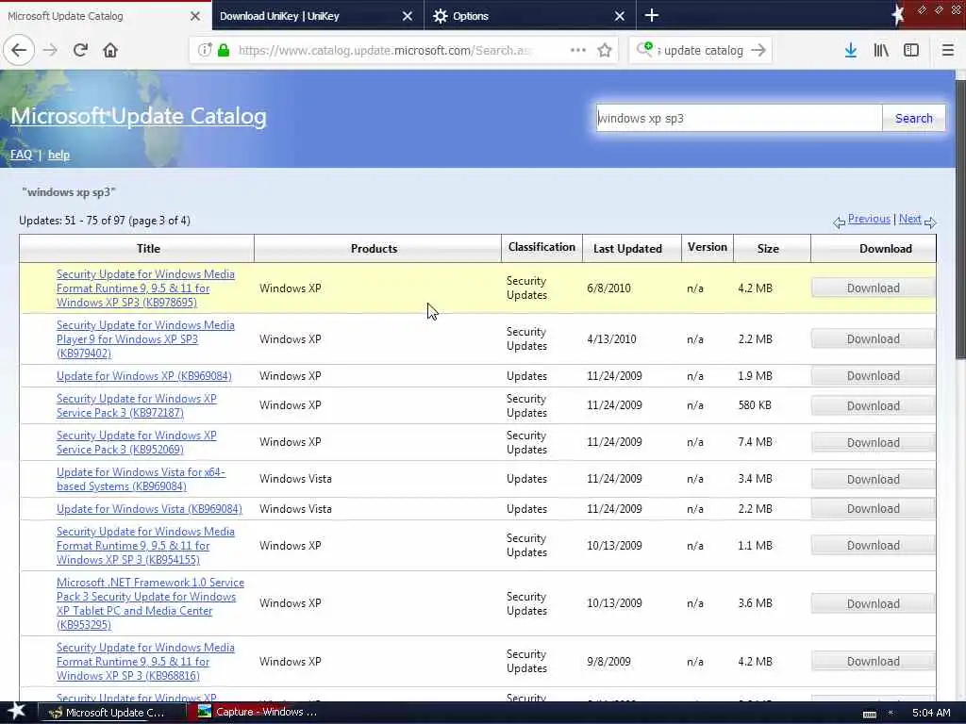Viewport: 966px width, 724px height.
Task: Reload the current page
Action: [x=80, y=50]
